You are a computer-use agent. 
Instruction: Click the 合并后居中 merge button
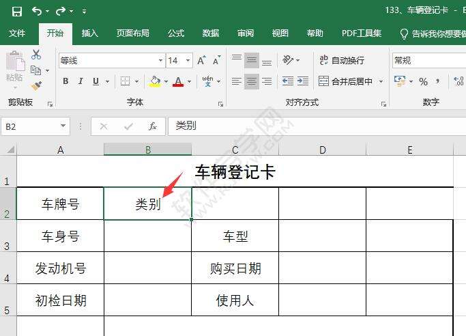pyautogui.click(x=345, y=81)
